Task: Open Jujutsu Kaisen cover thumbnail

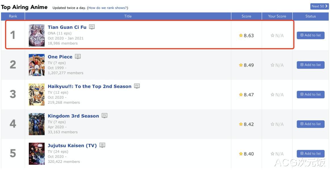Action: [37, 154]
